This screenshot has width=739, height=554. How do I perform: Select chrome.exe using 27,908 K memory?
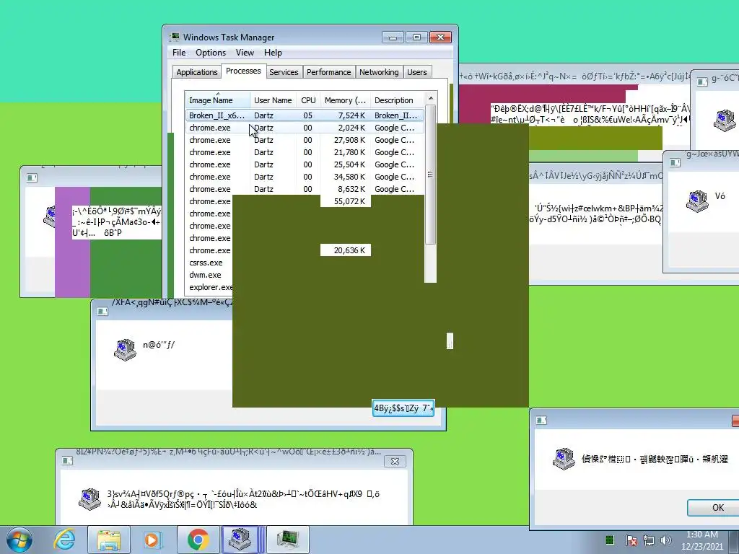pyautogui.click(x=305, y=140)
